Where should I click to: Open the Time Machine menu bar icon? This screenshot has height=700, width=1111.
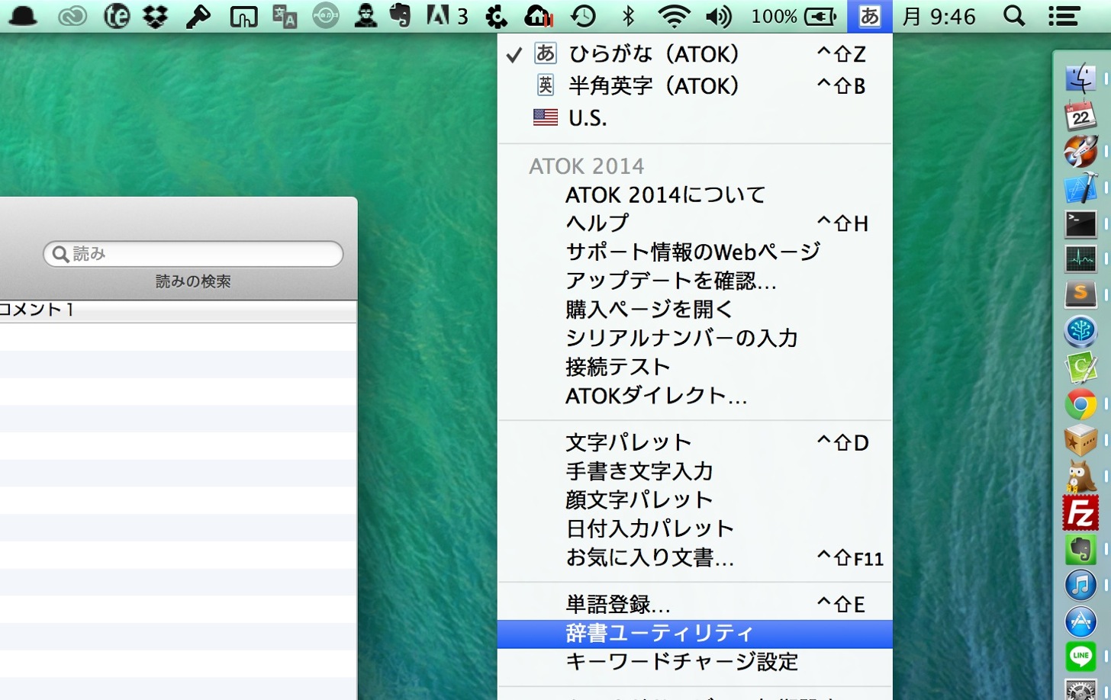[584, 16]
